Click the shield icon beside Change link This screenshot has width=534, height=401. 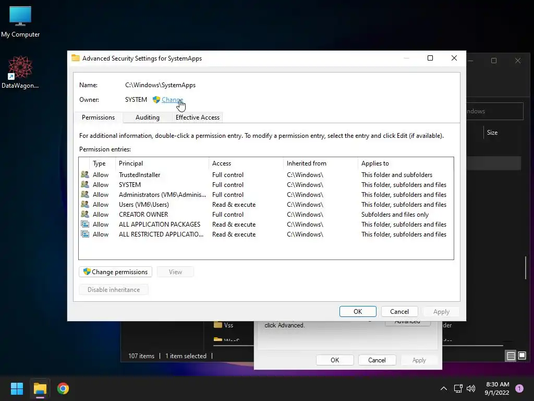[x=156, y=100]
